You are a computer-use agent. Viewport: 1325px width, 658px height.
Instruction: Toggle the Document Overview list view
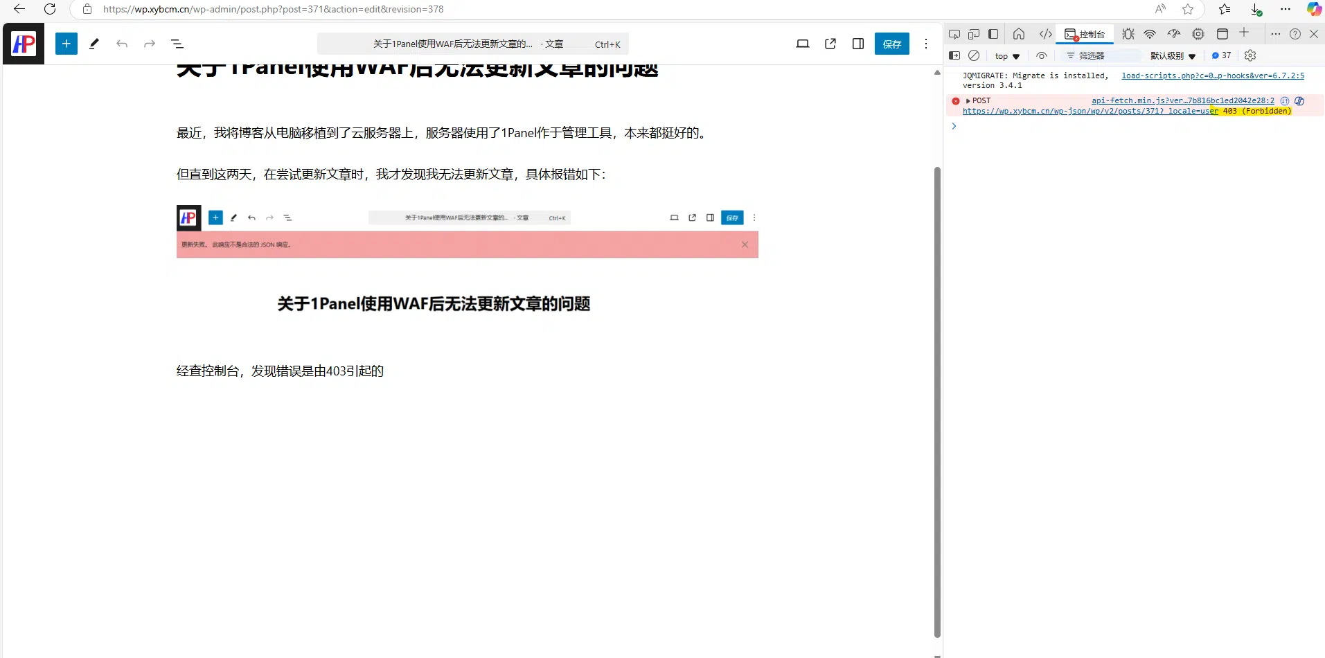click(177, 44)
